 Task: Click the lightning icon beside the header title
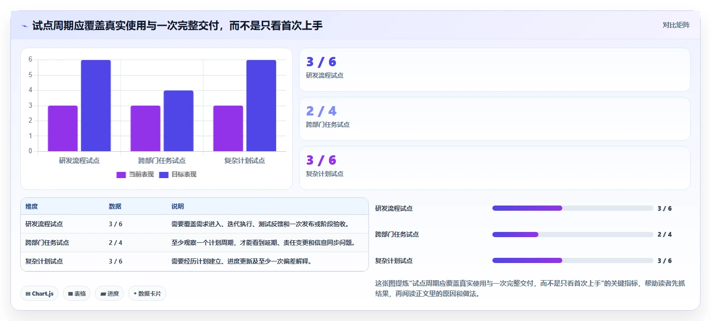tap(24, 25)
